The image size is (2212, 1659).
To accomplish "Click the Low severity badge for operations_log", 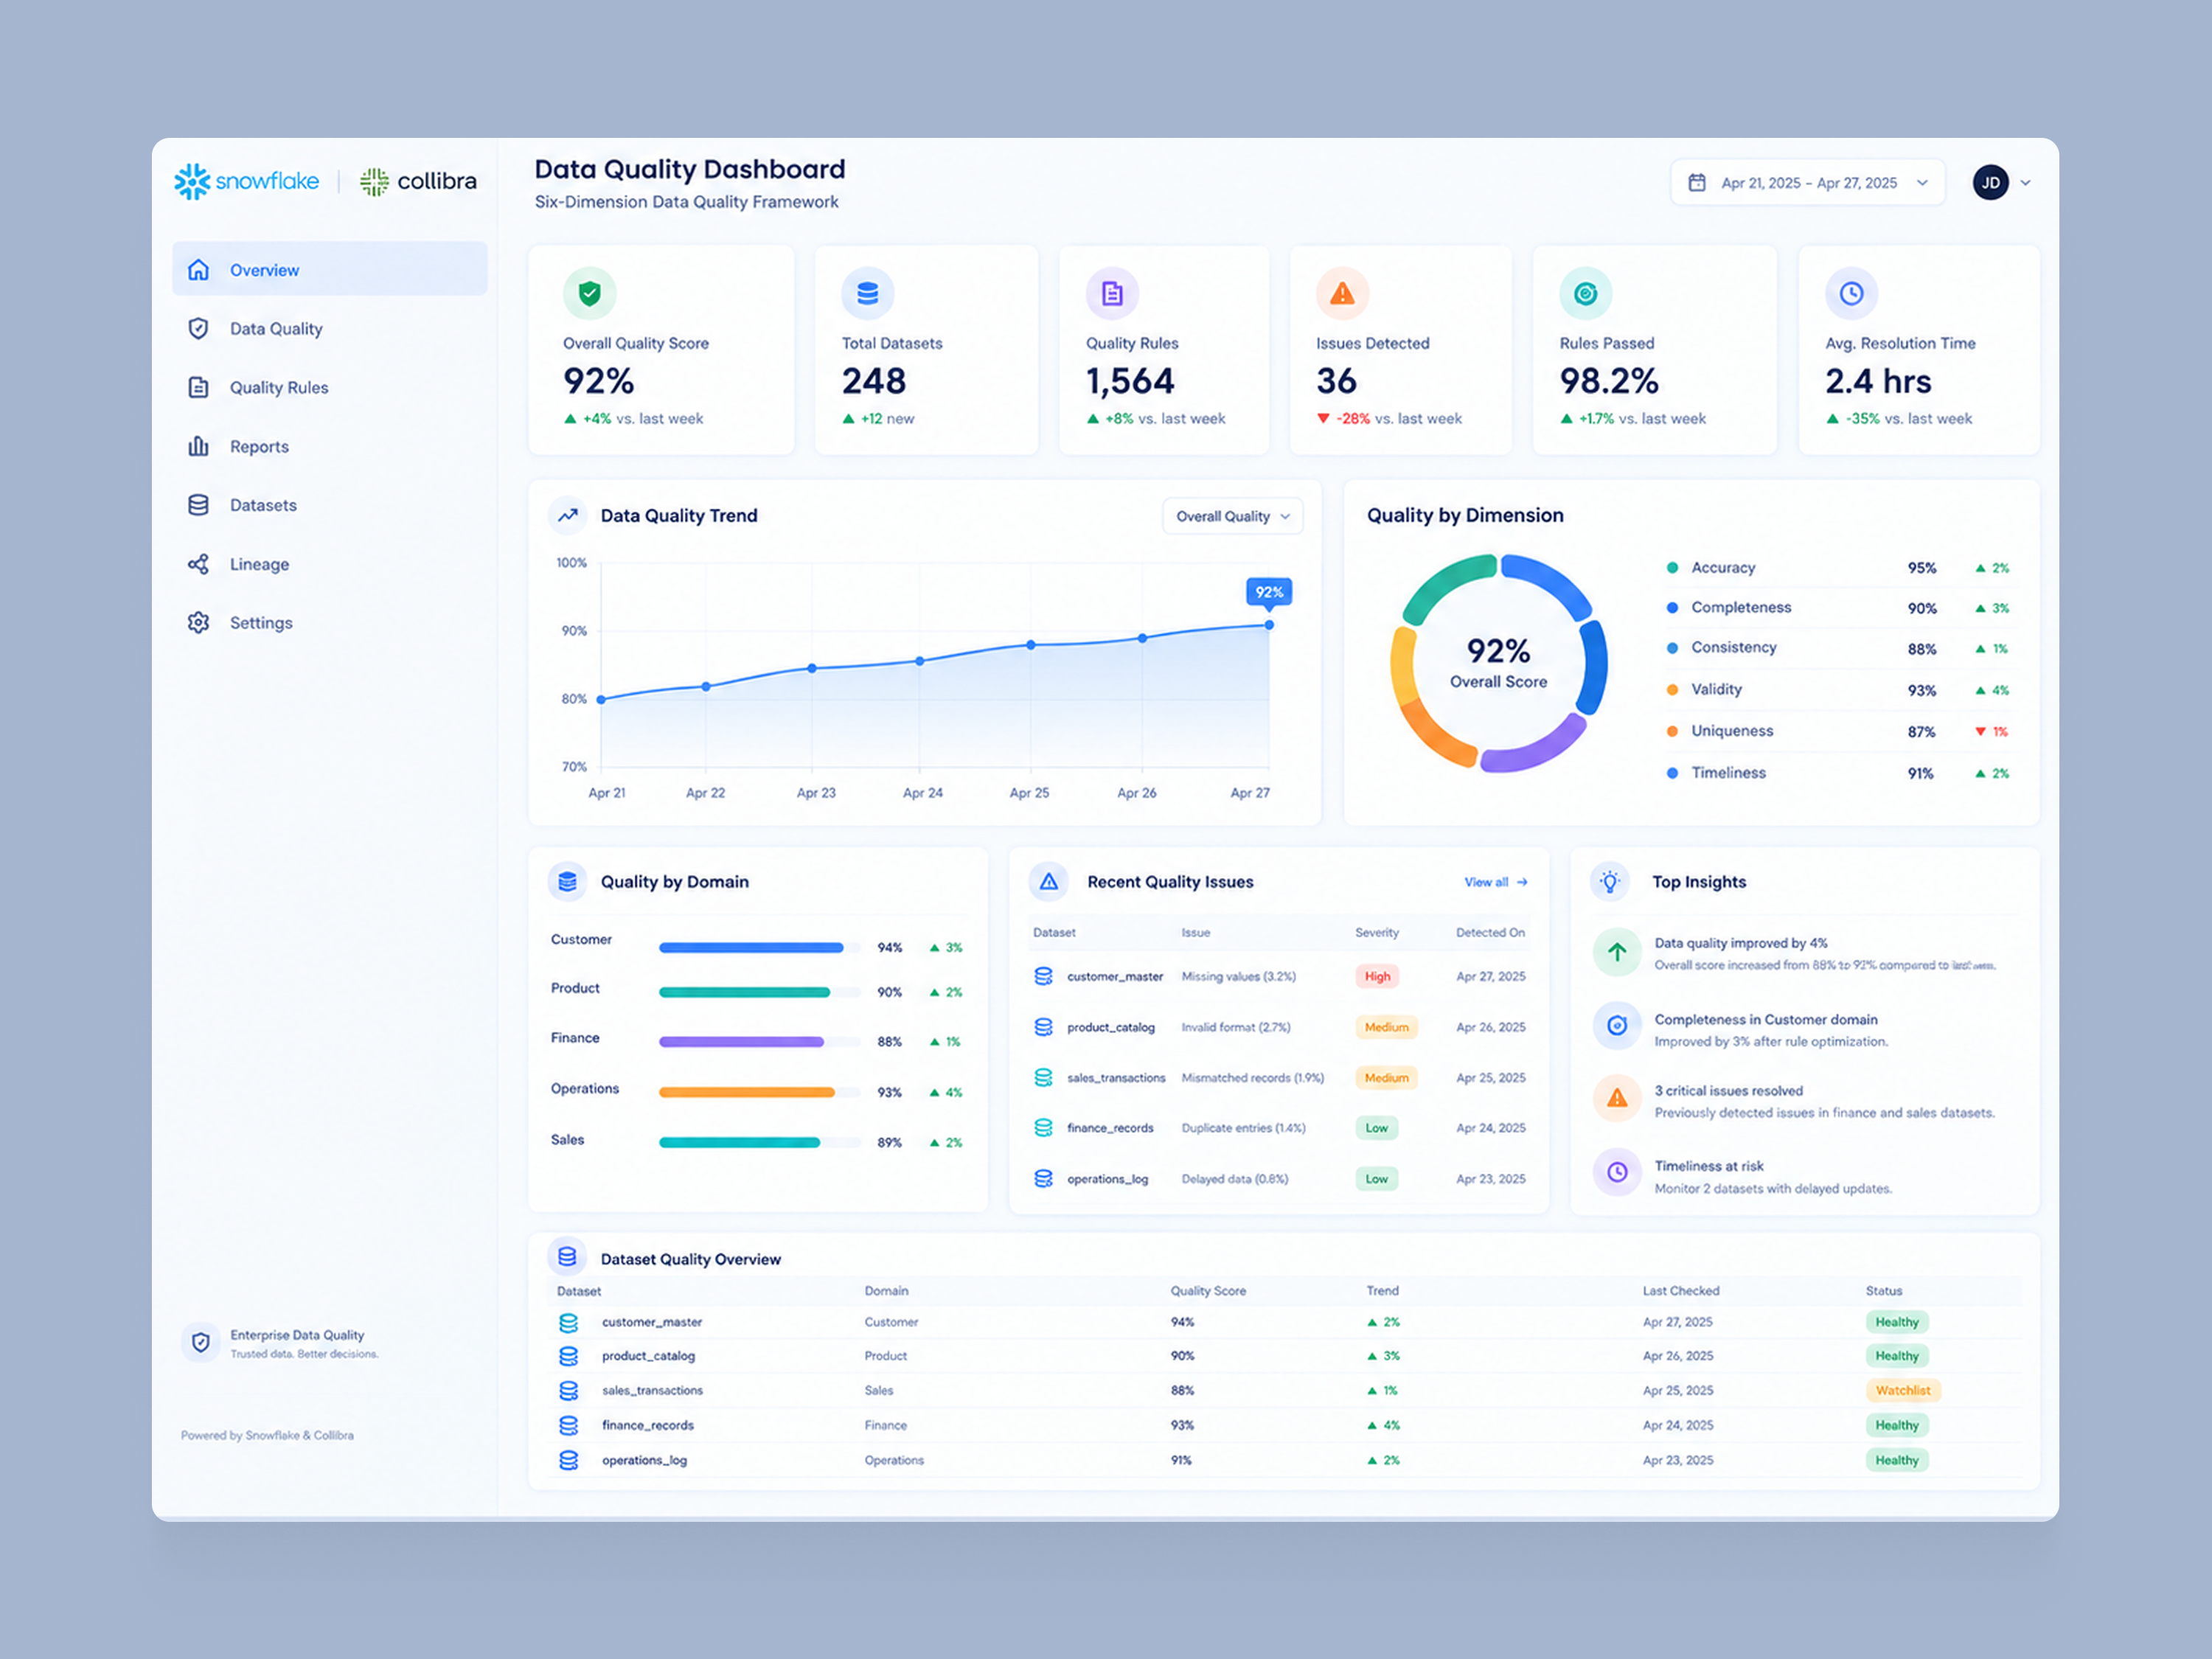I will click(1377, 1179).
